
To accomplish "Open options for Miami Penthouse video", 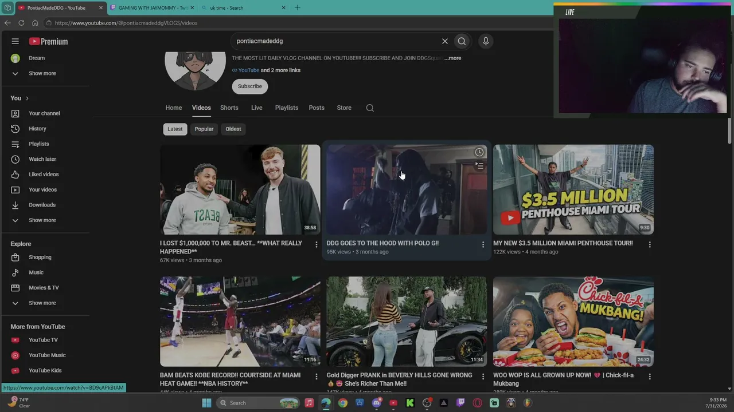I will pyautogui.click(x=650, y=244).
